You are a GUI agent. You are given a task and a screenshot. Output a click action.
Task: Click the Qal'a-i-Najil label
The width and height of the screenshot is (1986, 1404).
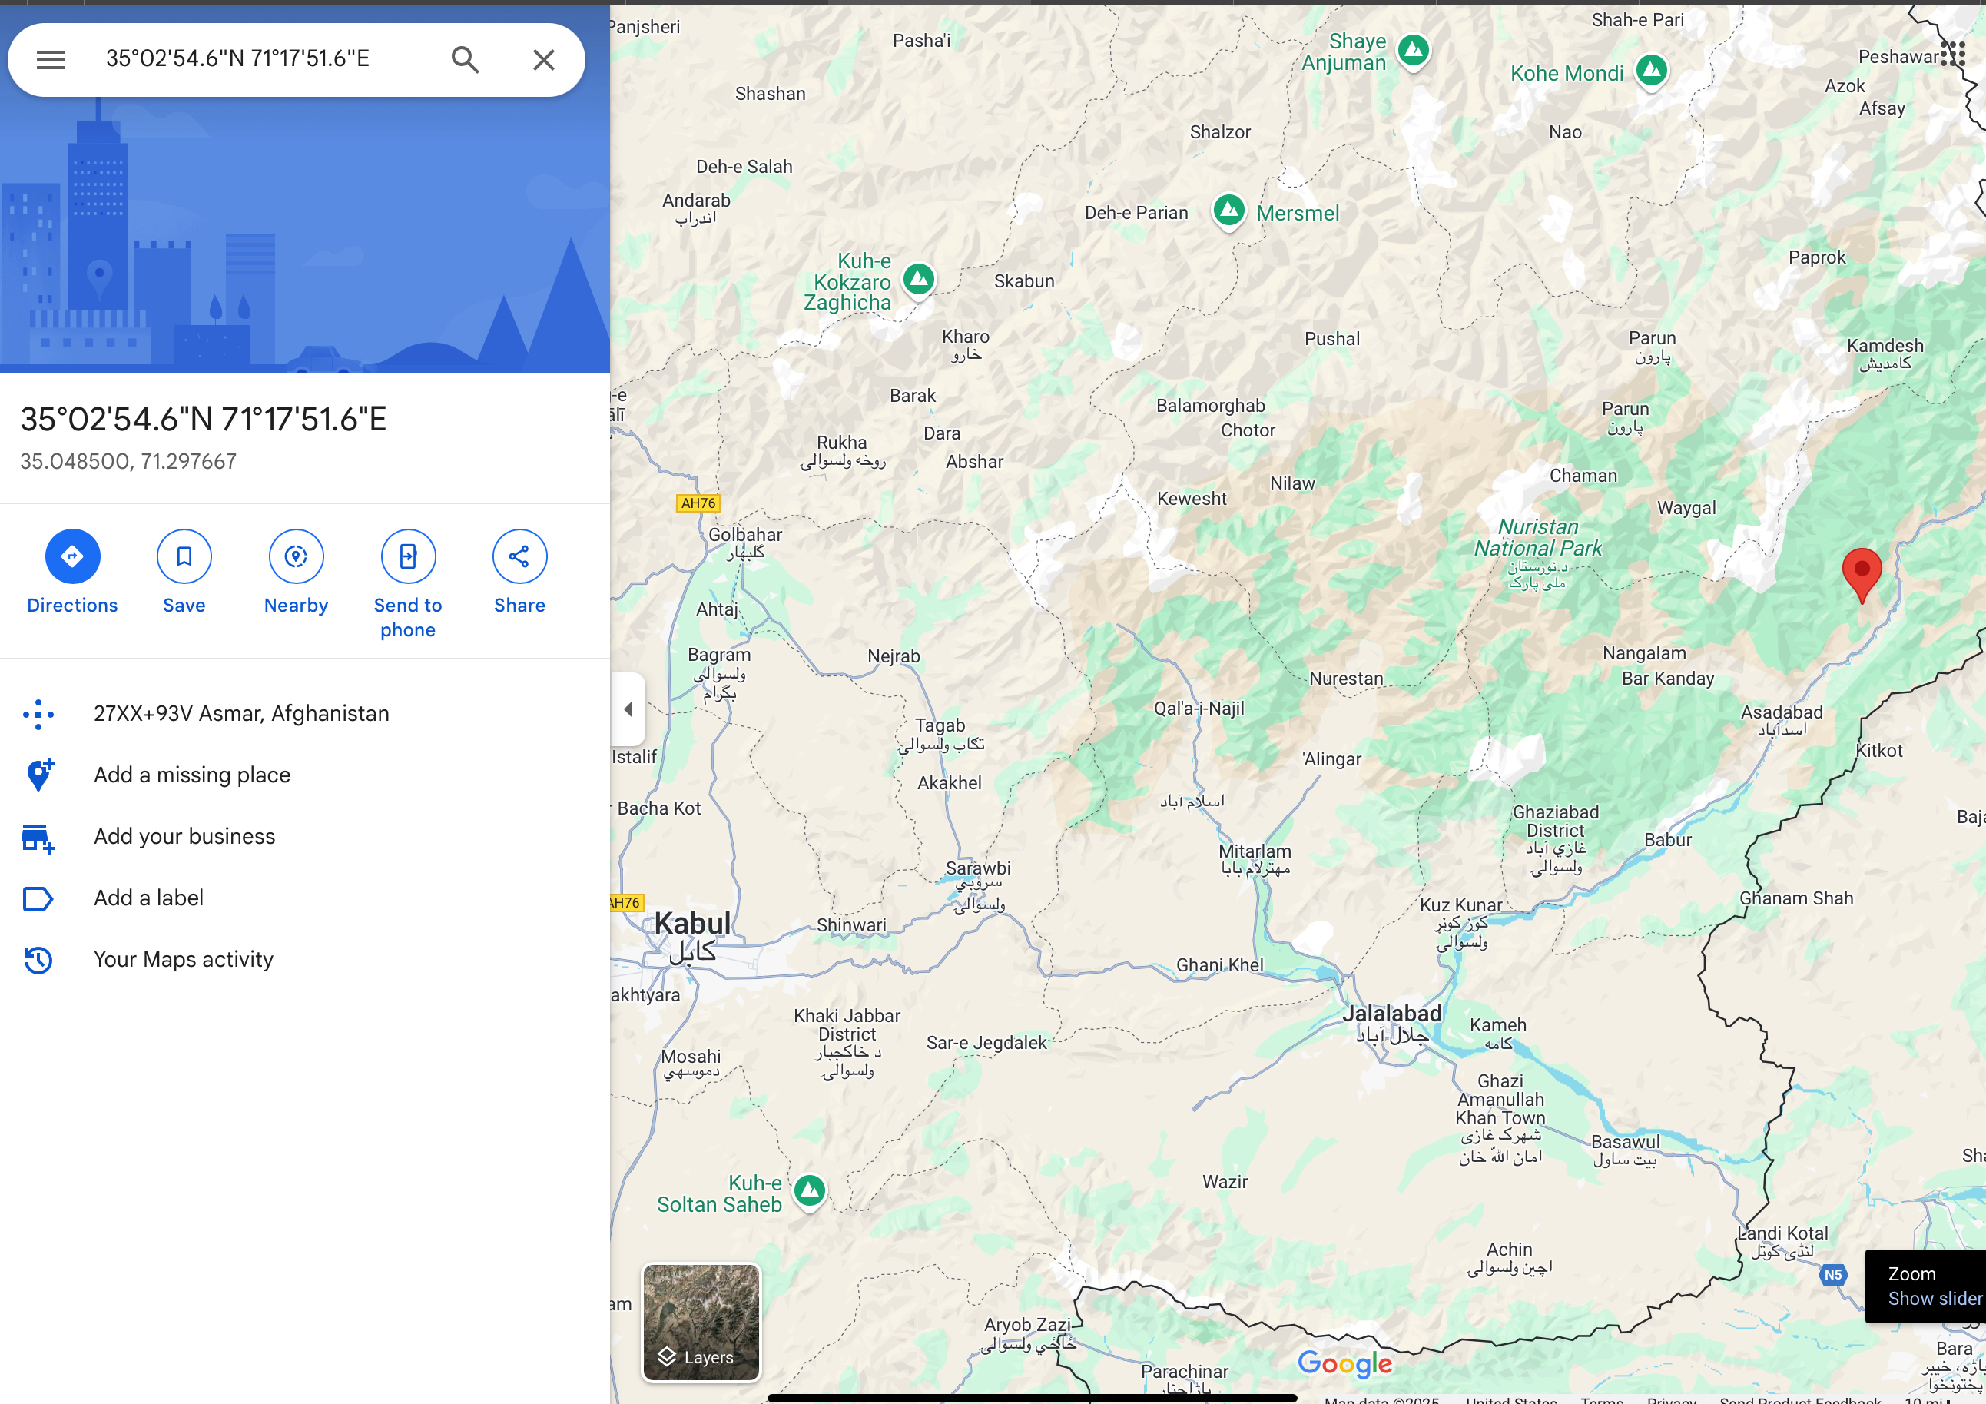[x=1199, y=709]
